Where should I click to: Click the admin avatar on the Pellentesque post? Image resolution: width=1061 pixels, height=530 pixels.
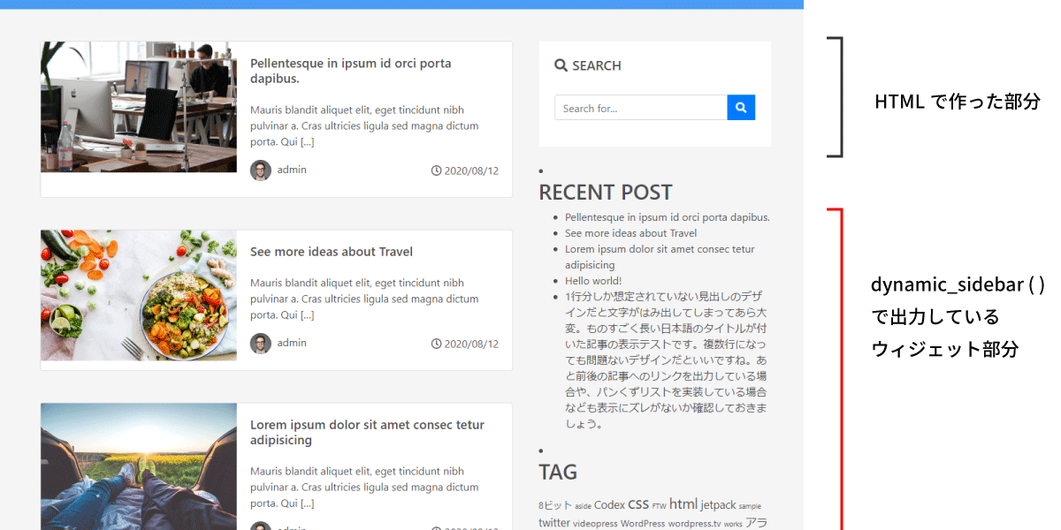[261, 170]
